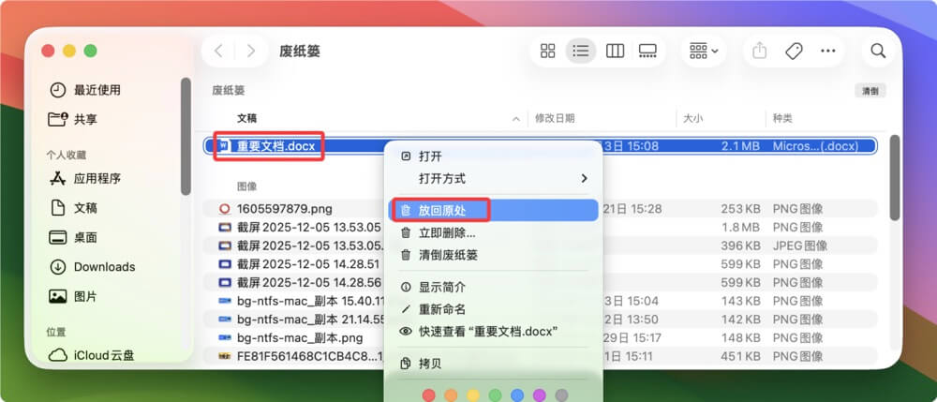Switch to list view
The image size is (937, 402).
[581, 51]
